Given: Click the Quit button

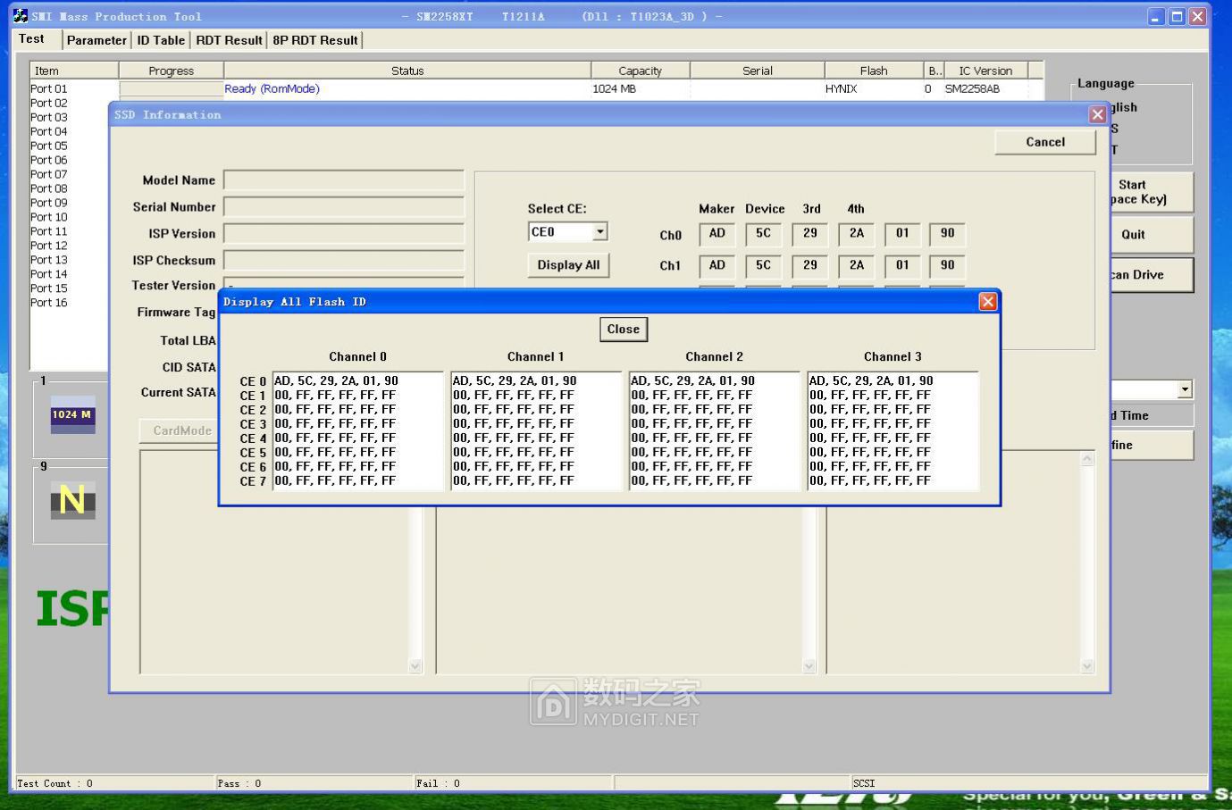Looking at the screenshot, I should (1152, 235).
